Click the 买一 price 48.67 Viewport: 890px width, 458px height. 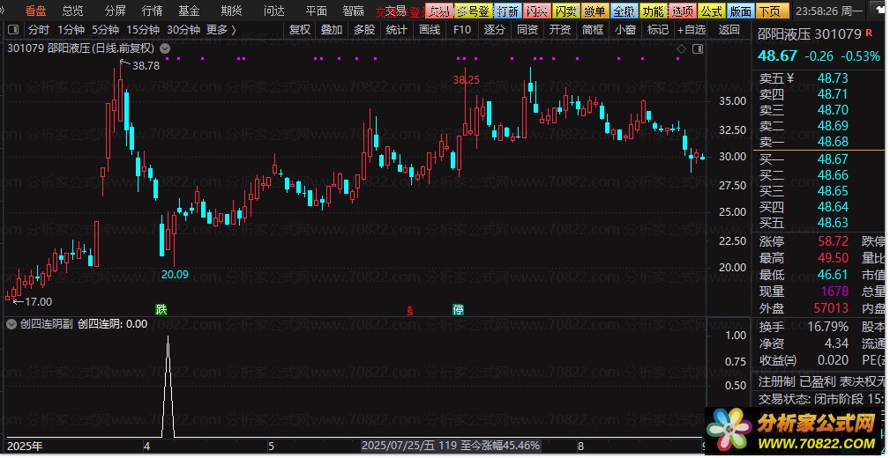pos(833,159)
